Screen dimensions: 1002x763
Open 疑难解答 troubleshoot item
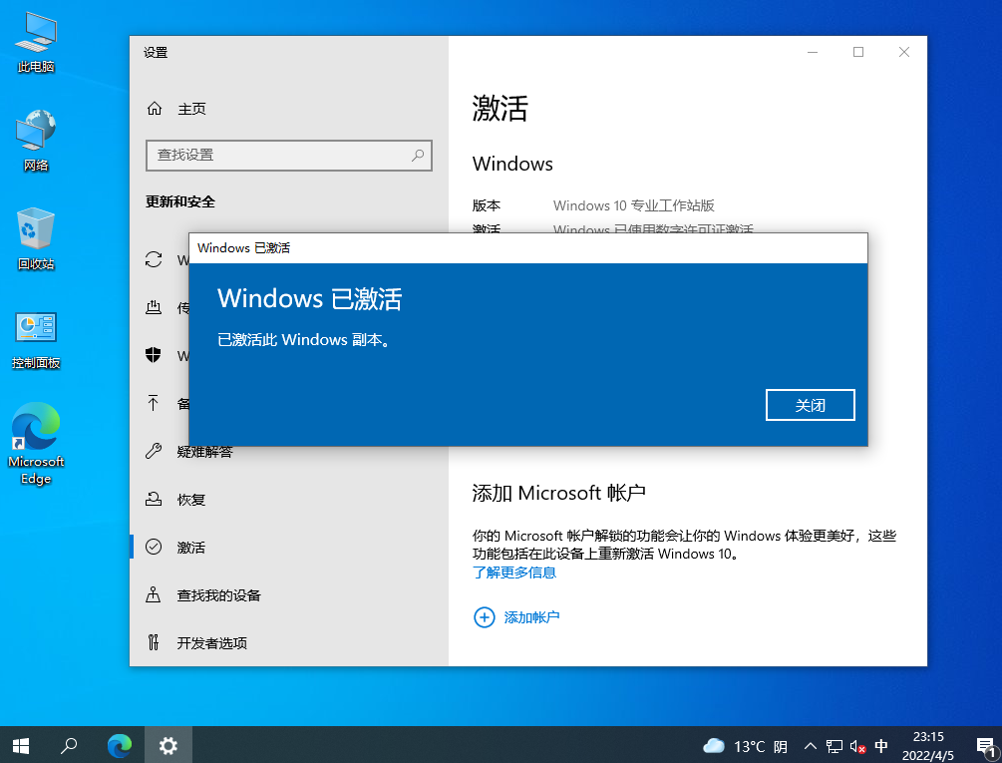[204, 452]
